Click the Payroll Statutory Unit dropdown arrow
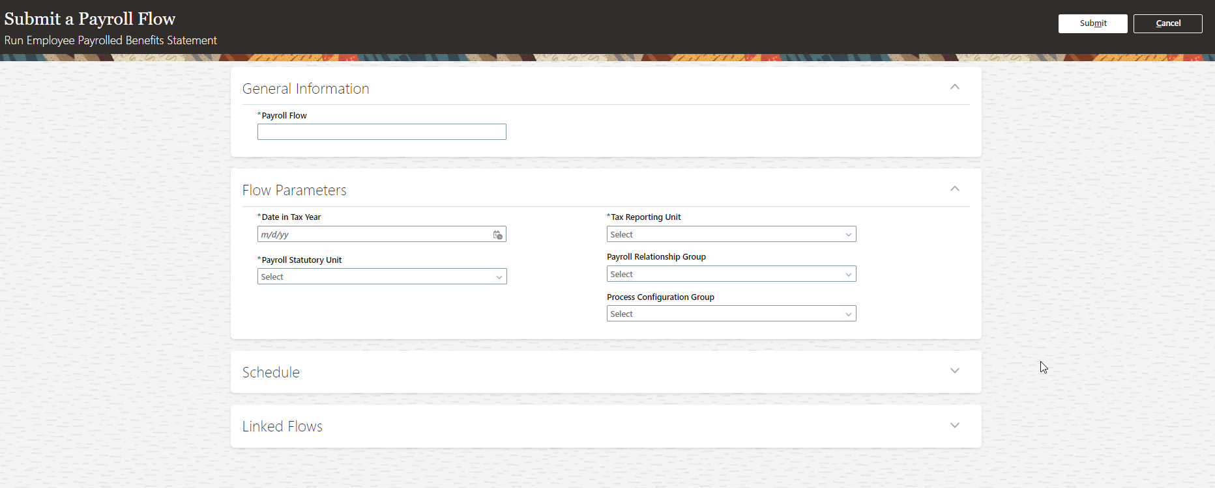Viewport: 1215px width, 488px height. pyautogui.click(x=499, y=277)
